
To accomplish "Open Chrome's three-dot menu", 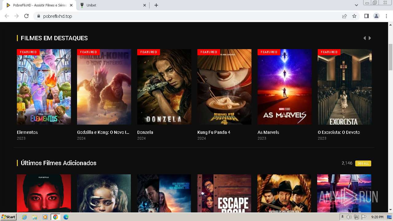I will 387,16.
